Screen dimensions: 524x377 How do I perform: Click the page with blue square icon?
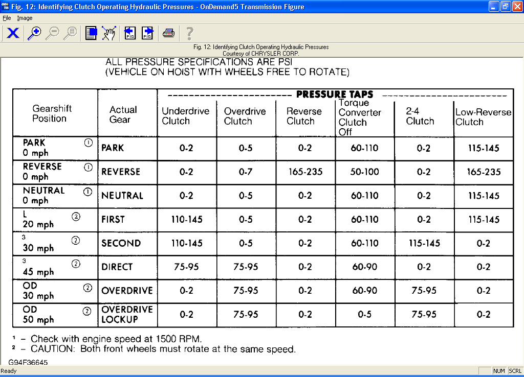pos(91,33)
